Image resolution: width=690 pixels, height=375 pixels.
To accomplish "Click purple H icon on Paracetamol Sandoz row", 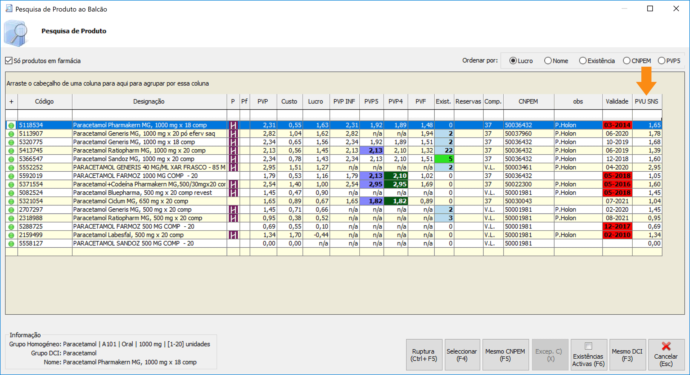I will 233,159.
